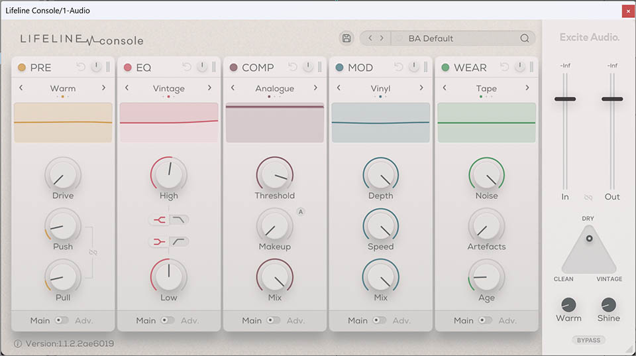
Task: Go to previous WEAR mode before Tape
Action: tap(445, 88)
